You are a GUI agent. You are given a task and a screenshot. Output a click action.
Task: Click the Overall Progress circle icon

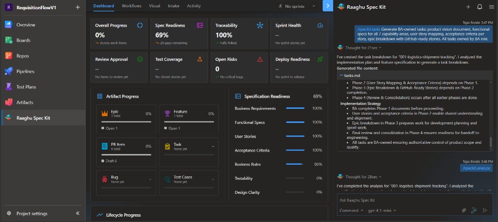pyautogui.click(x=140, y=25)
